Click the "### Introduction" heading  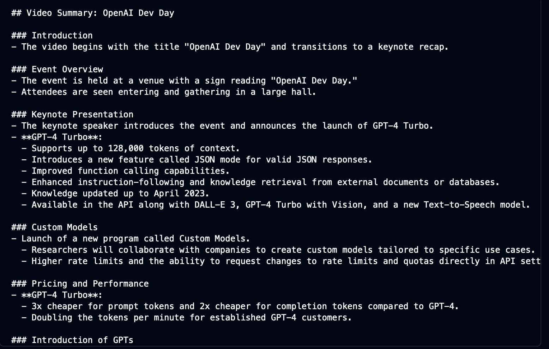(52, 36)
